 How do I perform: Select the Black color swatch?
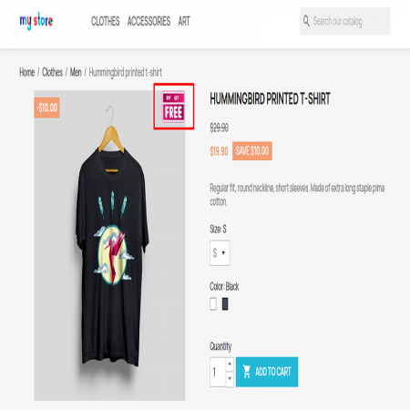pos(225,304)
